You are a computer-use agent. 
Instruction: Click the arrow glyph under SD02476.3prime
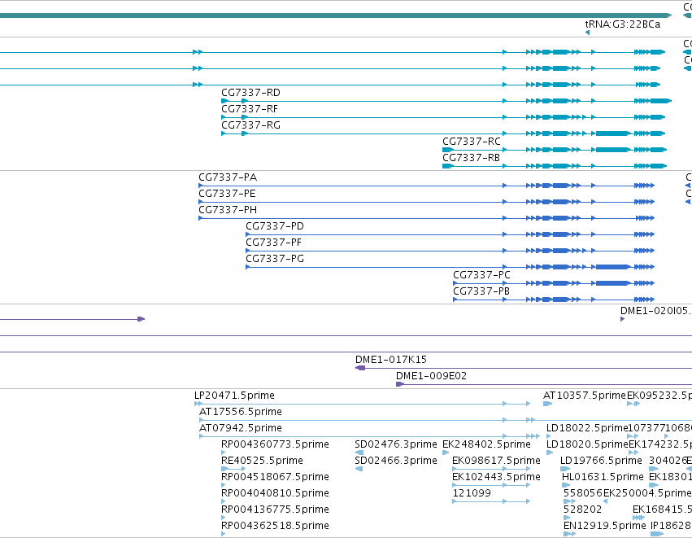359,453
